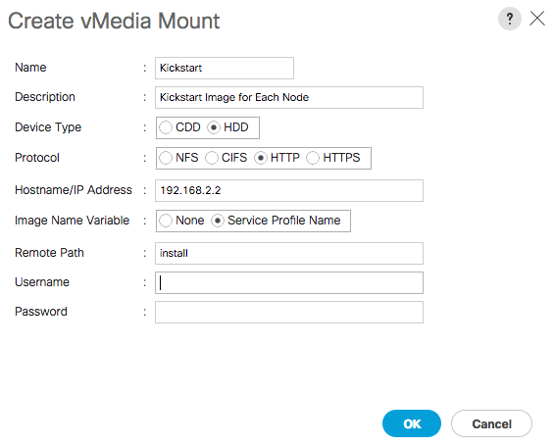The image size is (554, 445).
Task: Click the Remote Path input field
Action: tap(289, 253)
